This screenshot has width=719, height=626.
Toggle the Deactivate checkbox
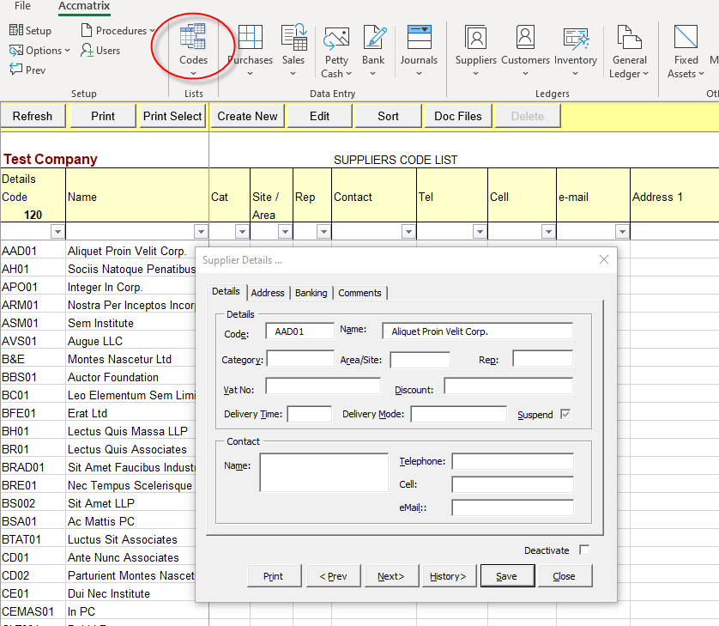tap(584, 550)
